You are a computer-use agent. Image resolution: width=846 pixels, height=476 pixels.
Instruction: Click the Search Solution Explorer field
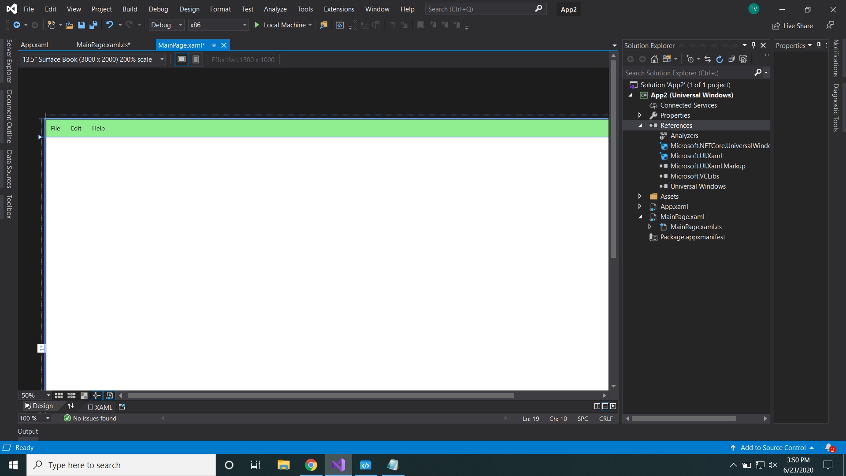[687, 73]
